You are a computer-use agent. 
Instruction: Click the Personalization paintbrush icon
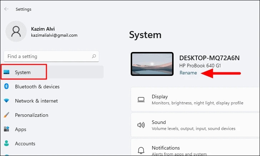point(6,115)
